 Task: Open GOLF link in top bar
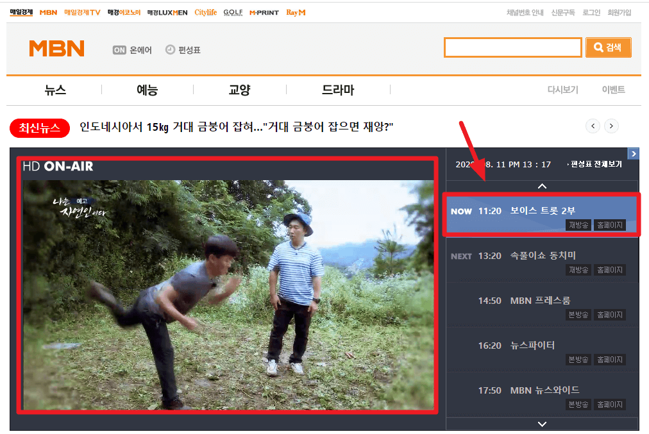click(233, 12)
